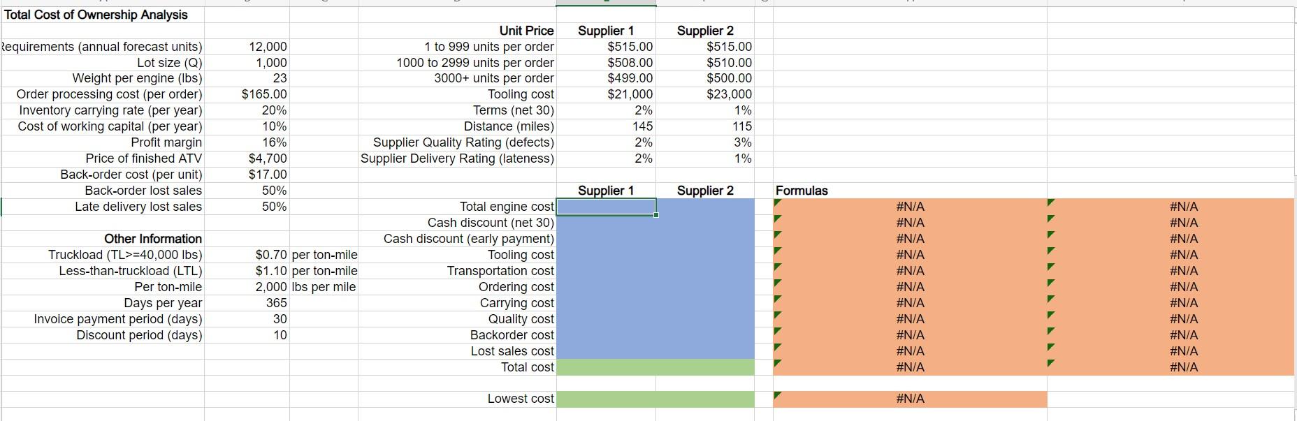Click the error marker next to Backorder cost formula
The image size is (1297, 421).
[x=778, y=331]
